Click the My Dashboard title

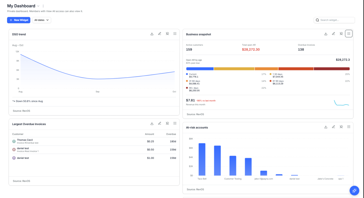[x=21, y=6]
